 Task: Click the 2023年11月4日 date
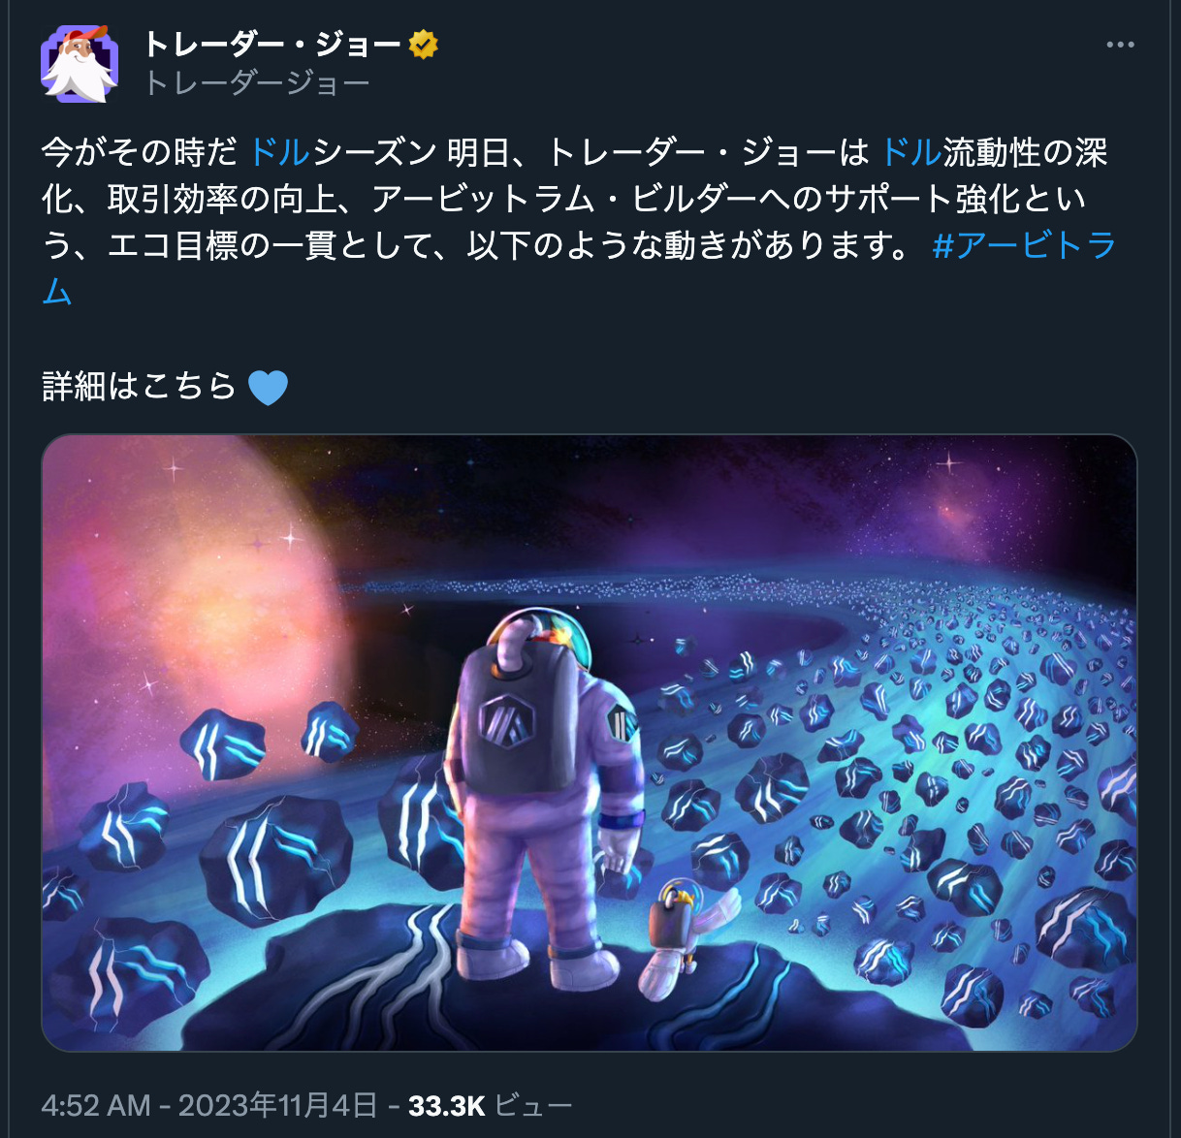(x=278, y=1105)
